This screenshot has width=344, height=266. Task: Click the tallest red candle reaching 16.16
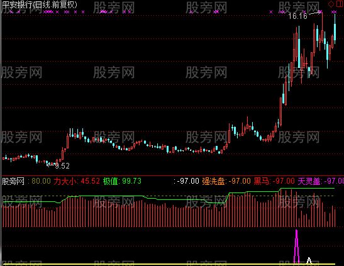point(322,28)
